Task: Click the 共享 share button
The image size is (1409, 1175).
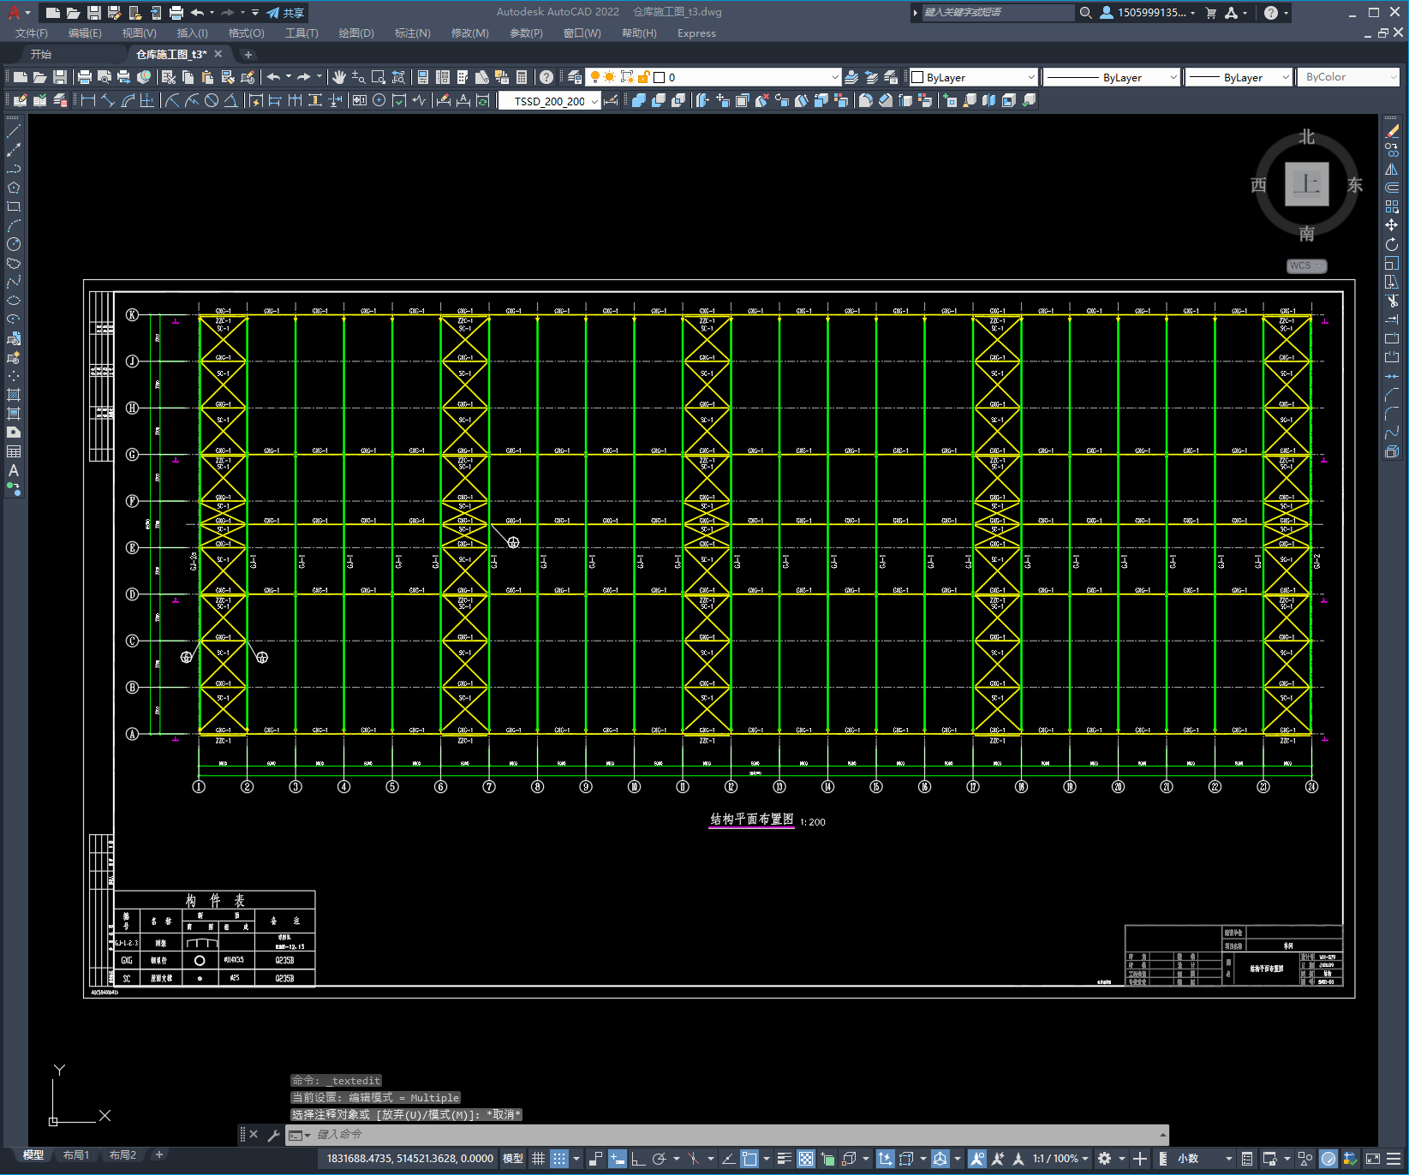Action: (286, 13)
